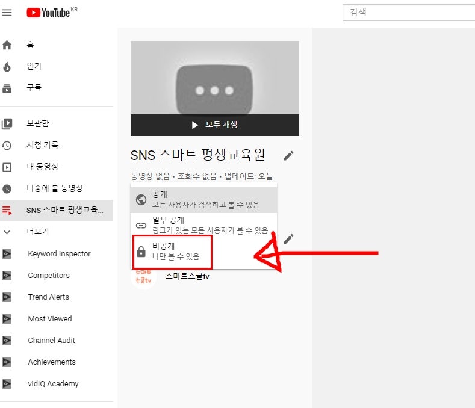Viewport: 475px width, 408px height.
Task: Open 내 동영상 in the sidebar
Action: [57, 167]
